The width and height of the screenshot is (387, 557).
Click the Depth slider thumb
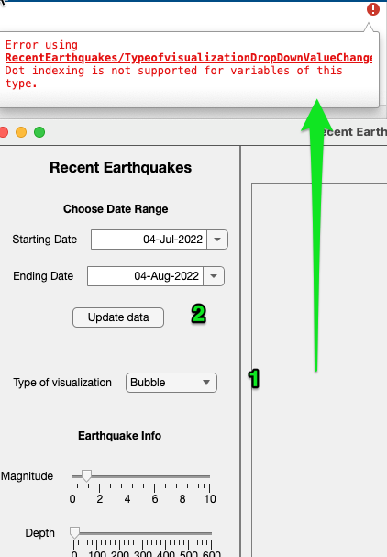point(74,532)
